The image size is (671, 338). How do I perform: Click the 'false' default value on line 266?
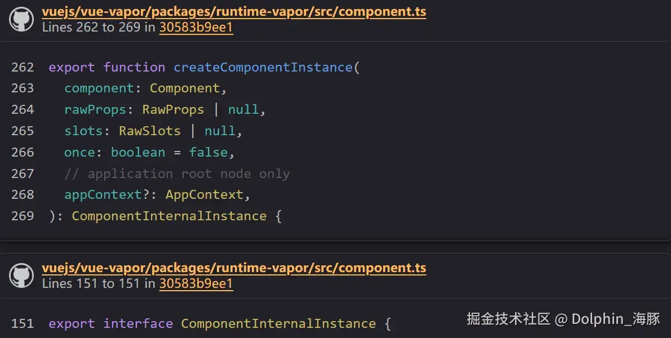click(x=208, y=152)
